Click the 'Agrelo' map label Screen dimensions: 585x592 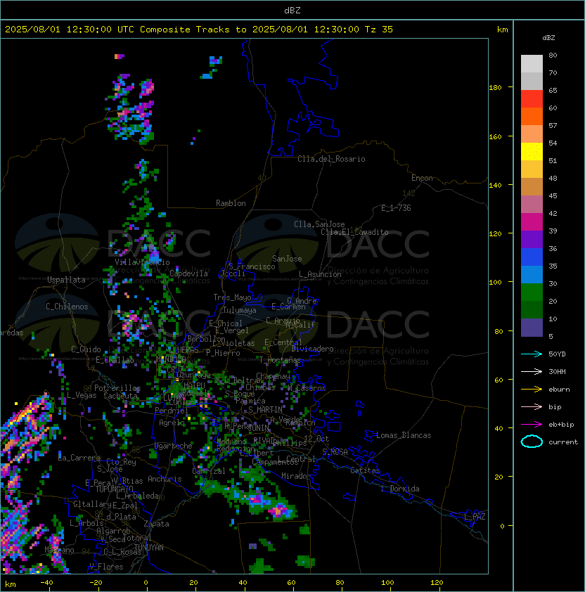coord(172,423)
